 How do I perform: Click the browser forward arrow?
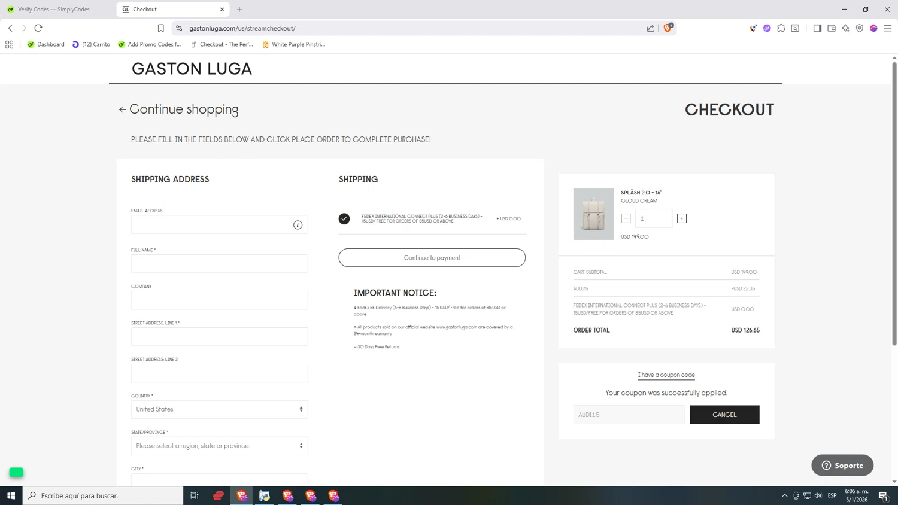click(24, 28)
